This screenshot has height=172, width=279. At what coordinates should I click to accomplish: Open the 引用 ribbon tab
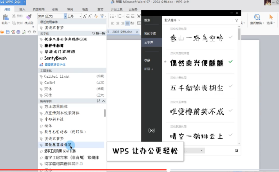55,9
